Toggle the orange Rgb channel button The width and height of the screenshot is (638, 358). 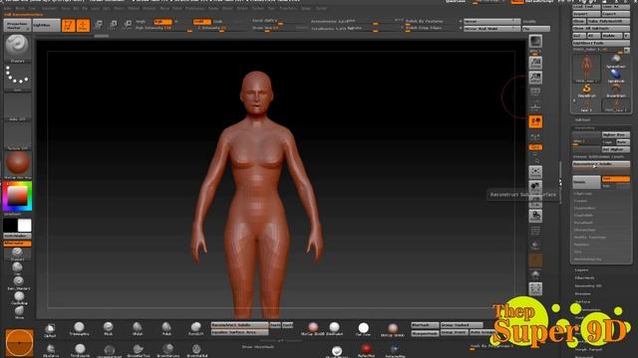162,22
